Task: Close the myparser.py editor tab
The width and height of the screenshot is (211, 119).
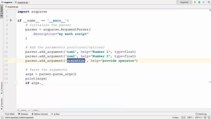Action: (20, 7)
